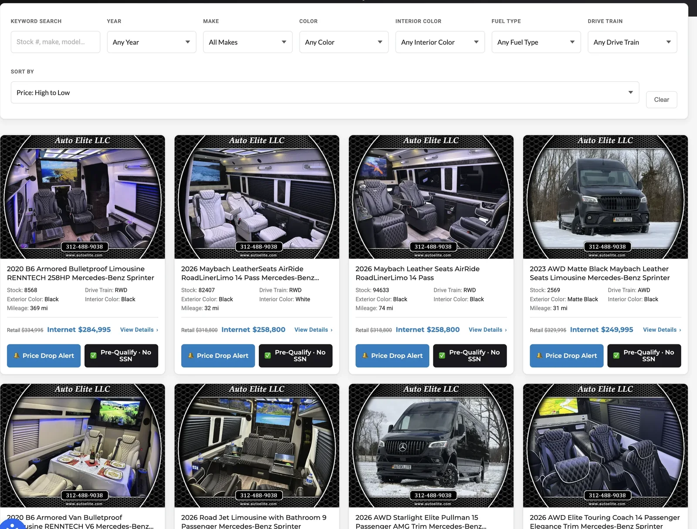Viewport: 697px width, 529px height.
Task: Open photo of stock 94633 interior
Action: tap(431, 197)
